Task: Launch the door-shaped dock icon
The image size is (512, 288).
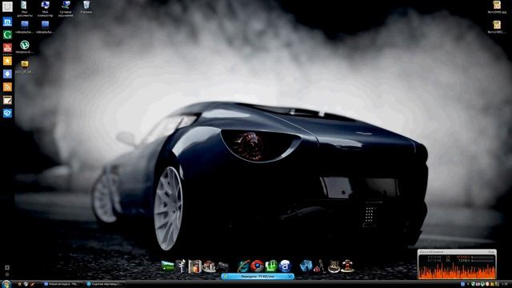Action: (195, 266)
